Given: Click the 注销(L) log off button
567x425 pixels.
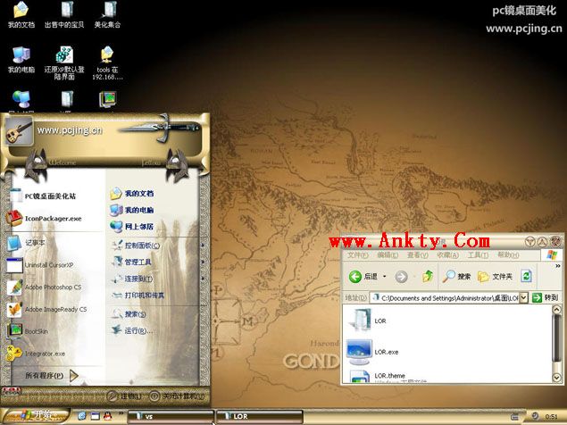Looking at the screenshot, I should click(125, 396).
